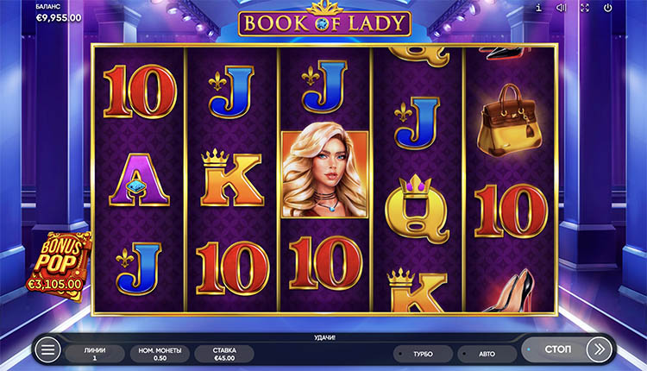The width and height of the screenshot is (647, 371).
Task: Open the Ставка bet selector
Action: pyautogui.click(x=224, y=354)
